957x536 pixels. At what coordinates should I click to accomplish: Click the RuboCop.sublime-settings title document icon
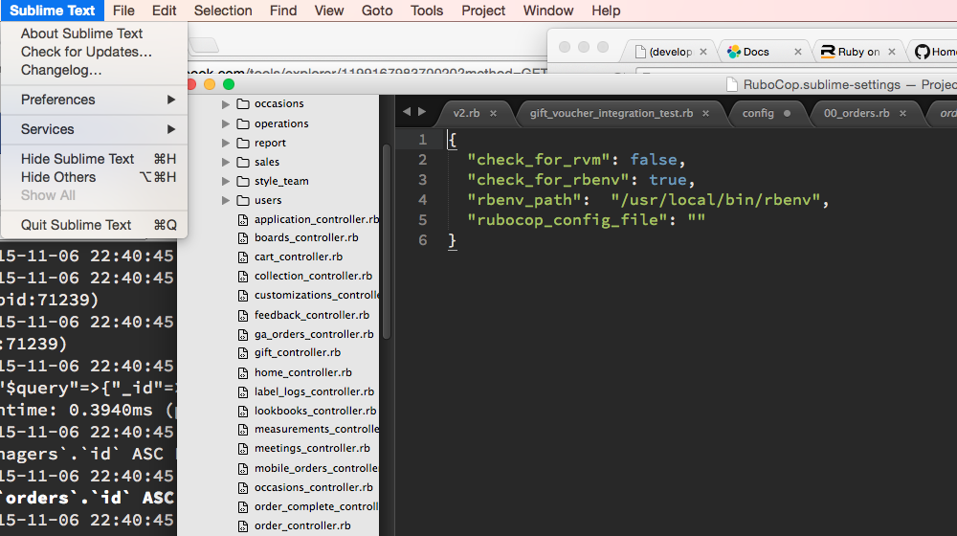point(732,85)
